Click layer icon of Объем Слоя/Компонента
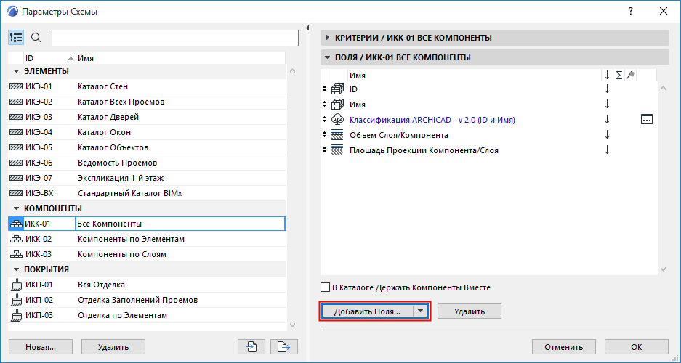The width and height of the screenshot is (681, 363). tap(337, 135)
